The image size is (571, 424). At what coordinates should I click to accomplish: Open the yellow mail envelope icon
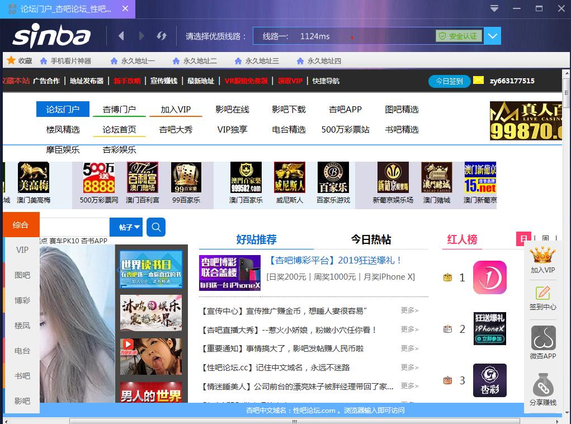pos(479,80)
